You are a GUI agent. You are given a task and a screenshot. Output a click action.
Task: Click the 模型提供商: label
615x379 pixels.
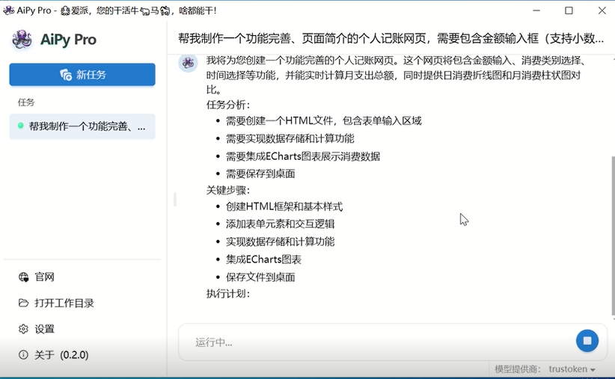518,369
